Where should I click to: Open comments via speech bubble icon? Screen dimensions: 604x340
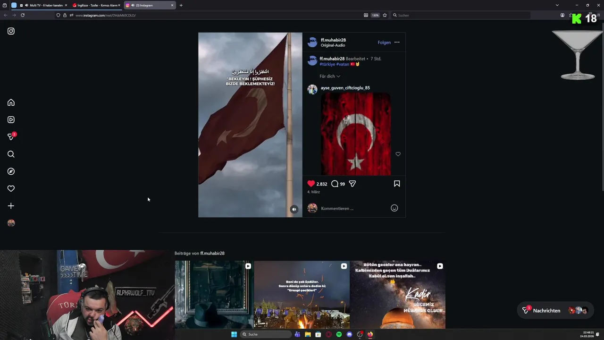point(335,184)
